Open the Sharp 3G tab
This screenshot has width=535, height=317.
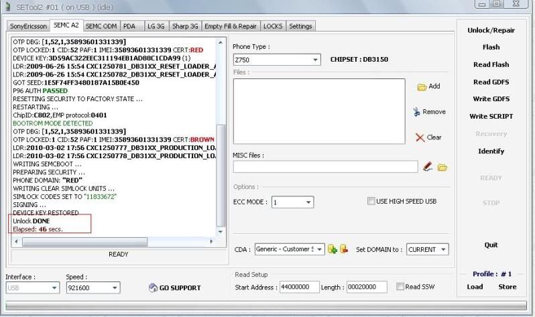pyautogui.click(x=185, y=26)
